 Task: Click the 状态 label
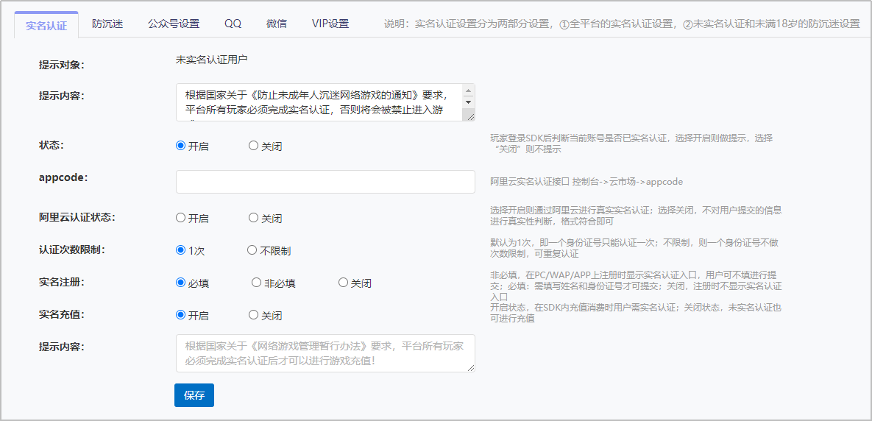pos(52,145)
